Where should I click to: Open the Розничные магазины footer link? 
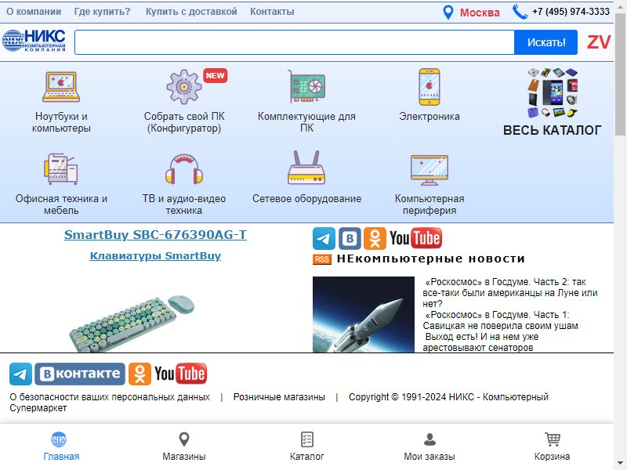point(279,397)
